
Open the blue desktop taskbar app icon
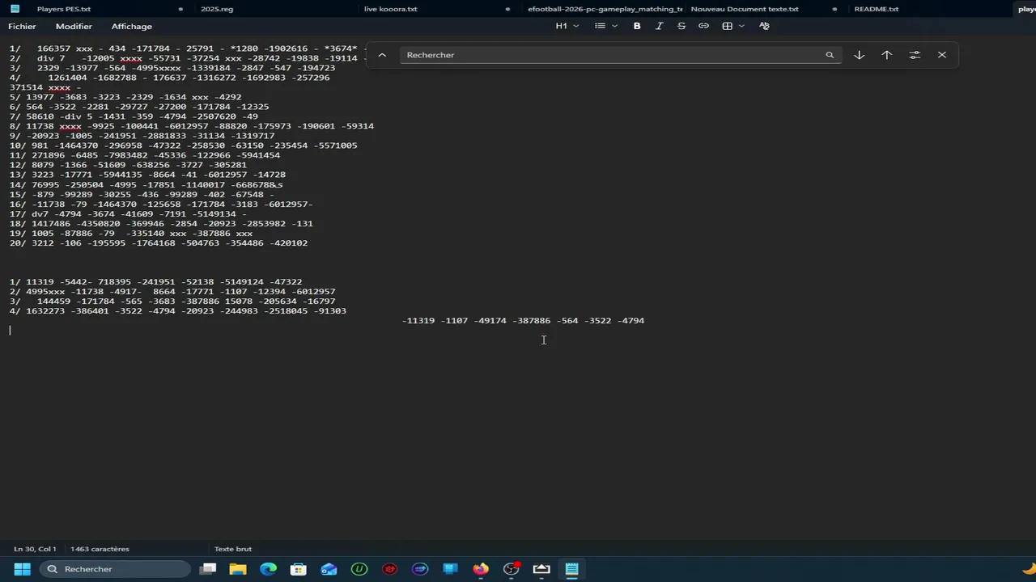(451, 569)
